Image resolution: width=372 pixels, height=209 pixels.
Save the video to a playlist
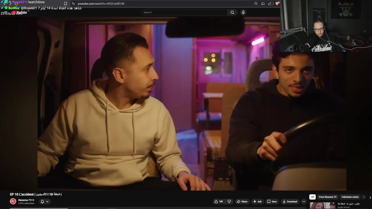272,201
